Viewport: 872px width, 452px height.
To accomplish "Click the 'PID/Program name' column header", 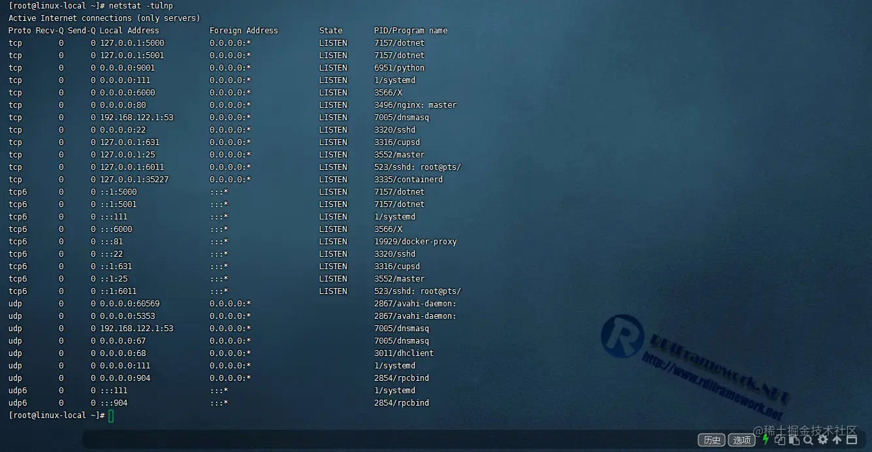I will 411,31.
